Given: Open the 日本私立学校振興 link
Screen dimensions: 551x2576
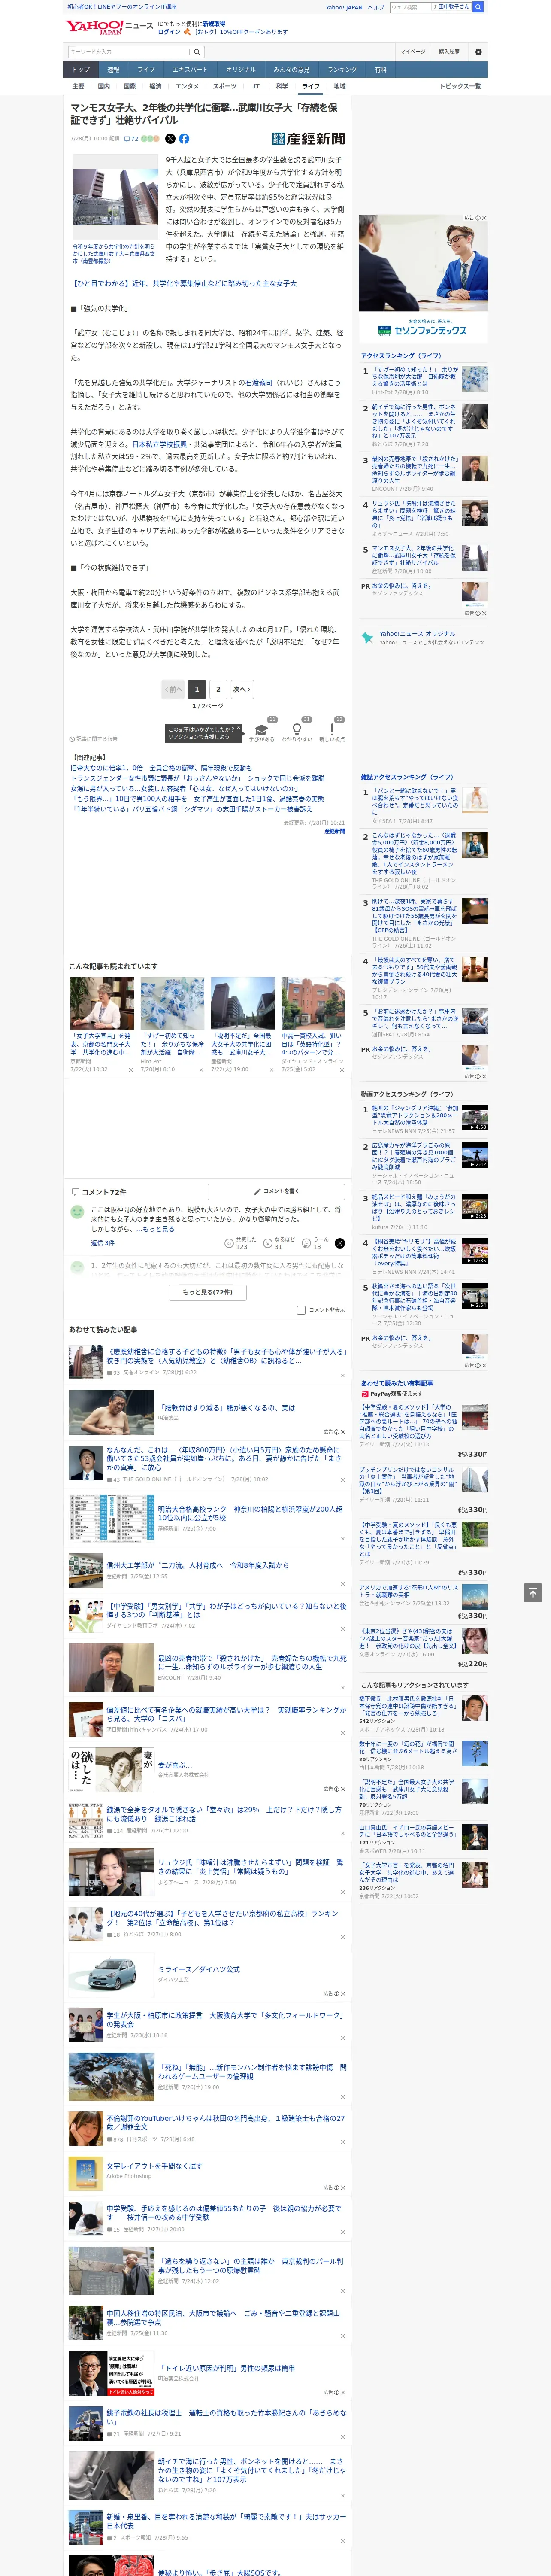Looking at the screenshot, I should 160,444.
